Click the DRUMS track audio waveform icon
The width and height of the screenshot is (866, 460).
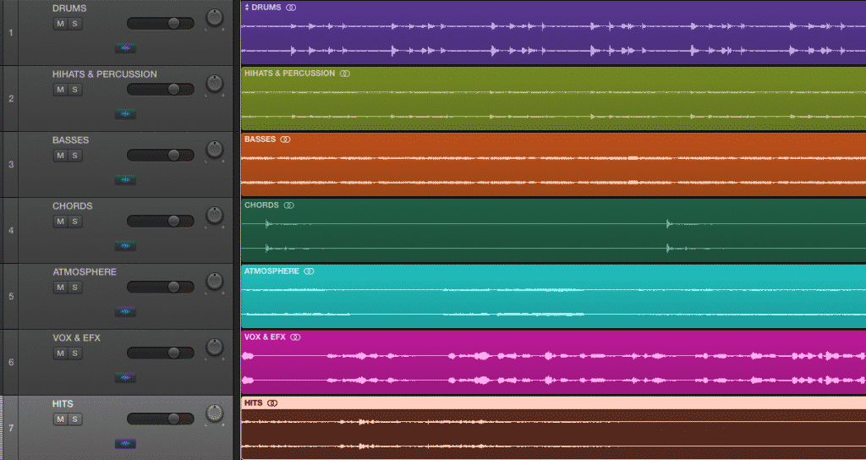[x=125, y=48]
